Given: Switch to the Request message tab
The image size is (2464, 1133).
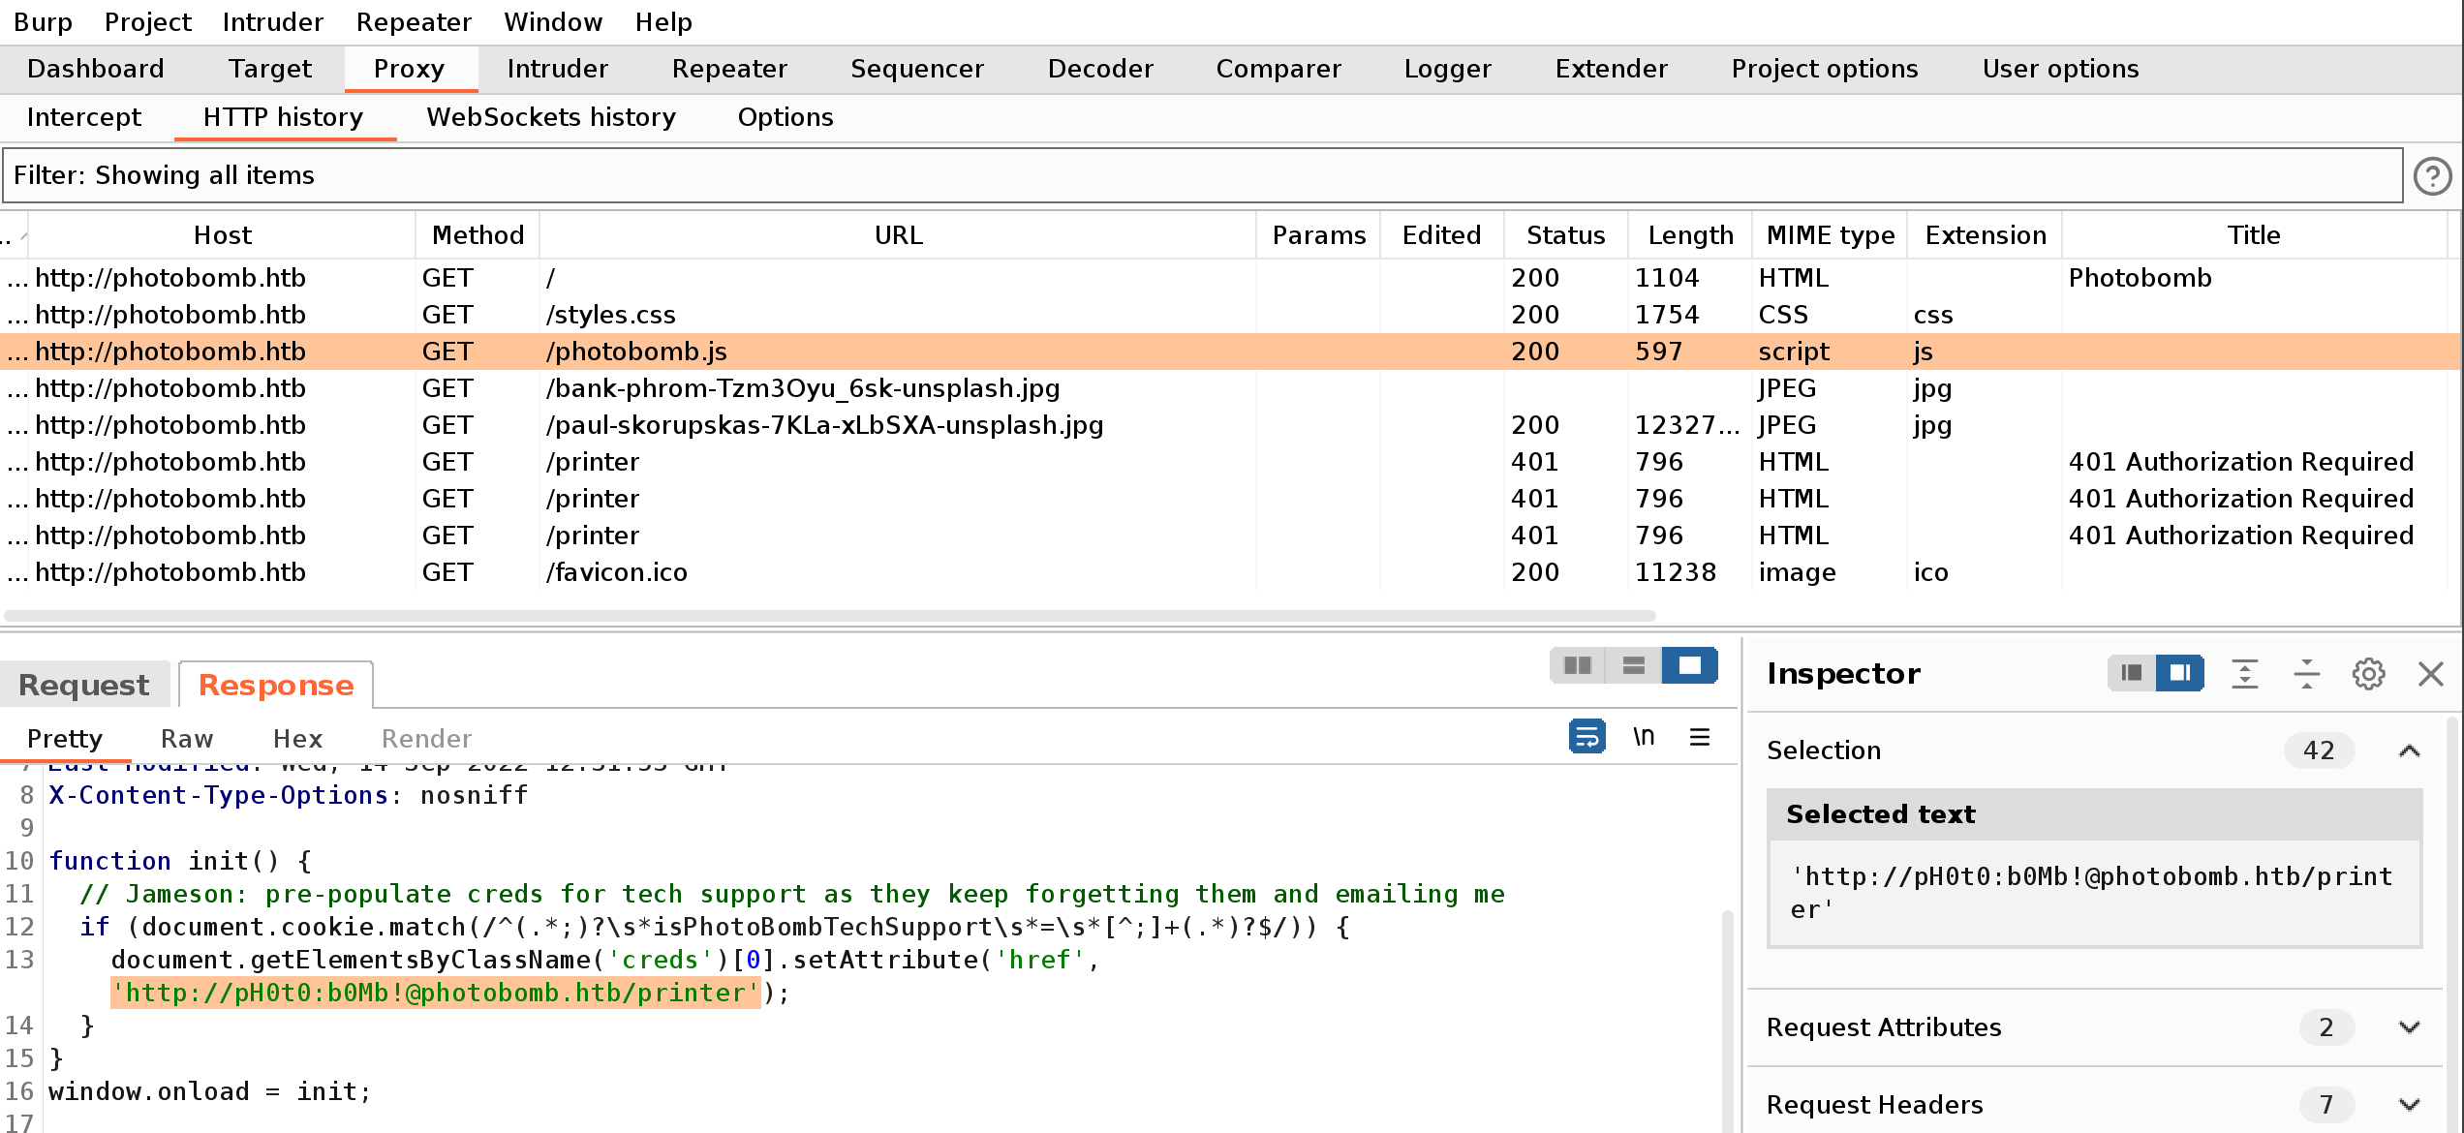Looking at the screenshot, I should pos(84,685).
